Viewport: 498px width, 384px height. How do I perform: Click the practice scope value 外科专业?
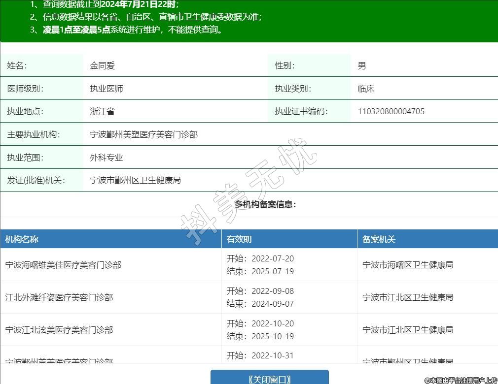[x=106, y=158]
